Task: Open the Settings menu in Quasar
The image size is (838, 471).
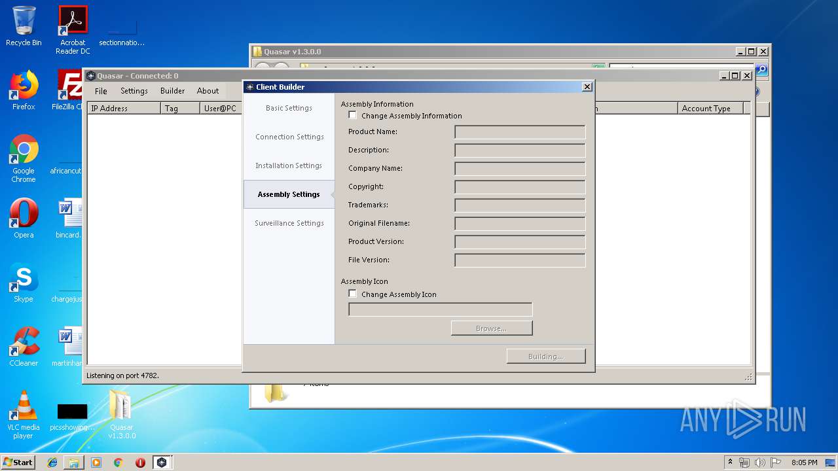Action: pyautogui.click(x=134, y=91)
